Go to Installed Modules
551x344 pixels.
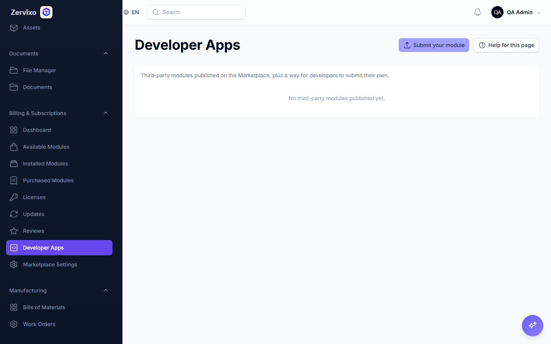click(x=59, y=164)
